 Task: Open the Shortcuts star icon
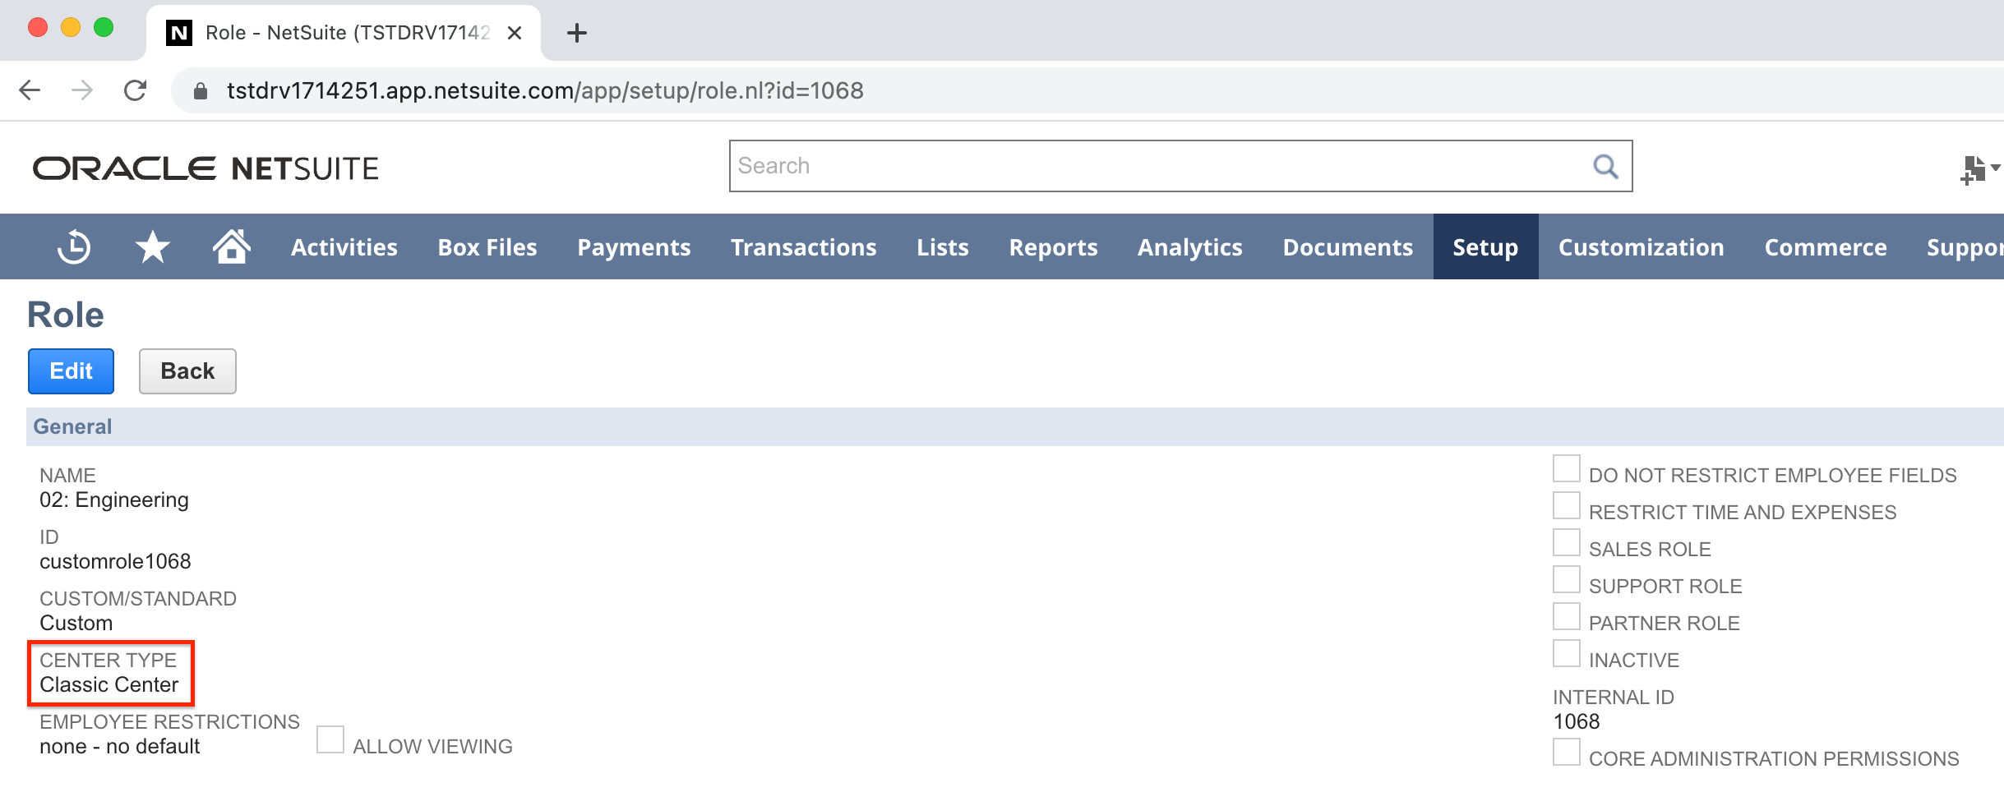tap(152, 247)
